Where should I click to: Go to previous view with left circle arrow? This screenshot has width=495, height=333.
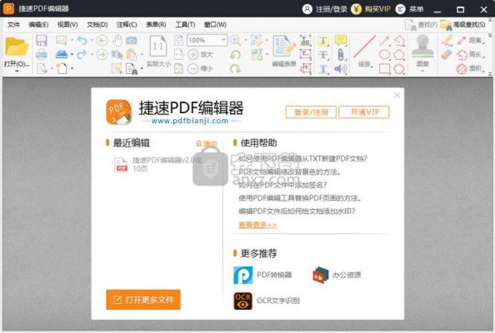(x=102, y=40)
